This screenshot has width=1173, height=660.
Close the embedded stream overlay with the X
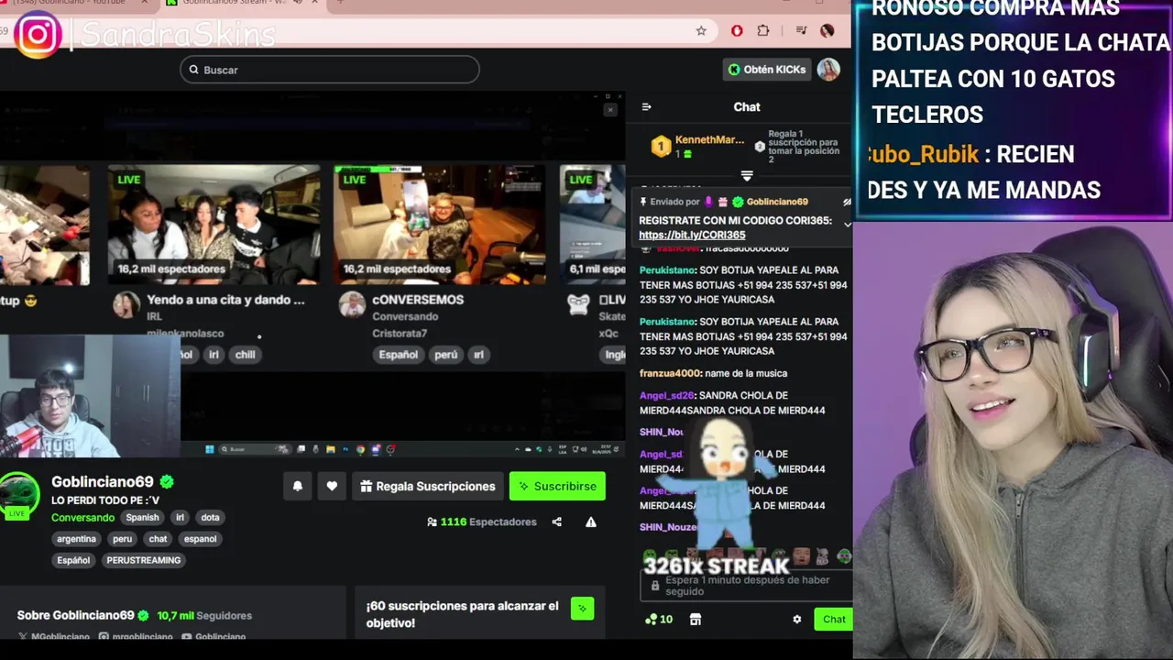coord(610,110)
